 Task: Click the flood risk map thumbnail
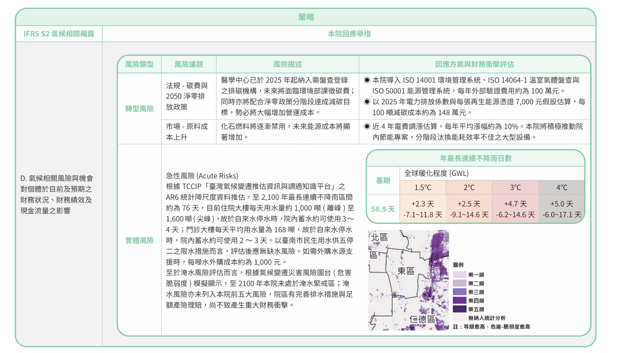(x=408, y=280)
